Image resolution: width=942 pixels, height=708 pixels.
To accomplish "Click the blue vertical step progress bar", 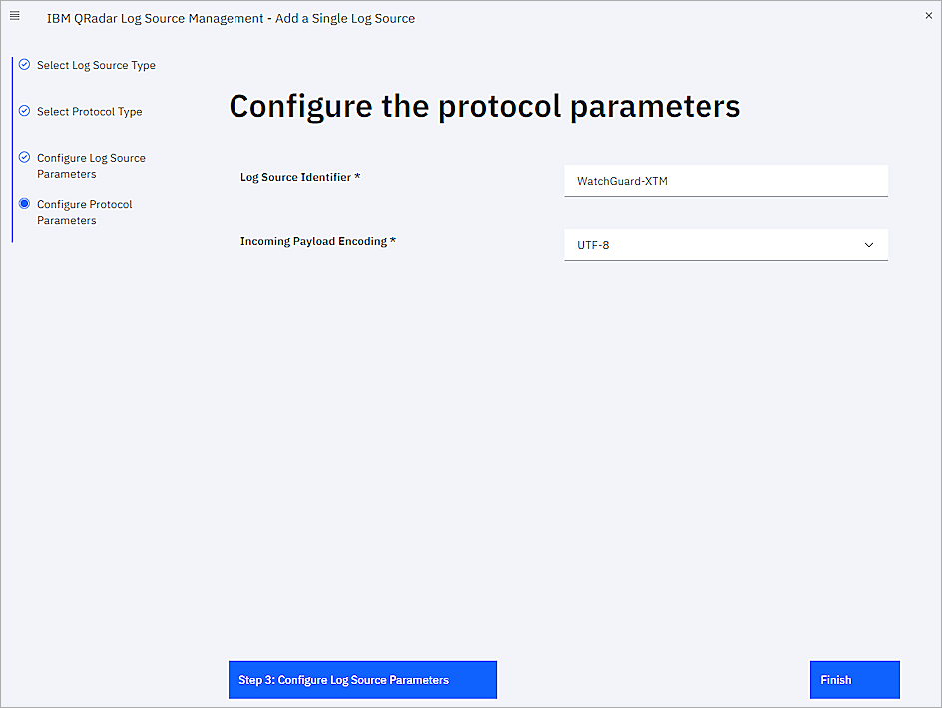I will point(12,150).
